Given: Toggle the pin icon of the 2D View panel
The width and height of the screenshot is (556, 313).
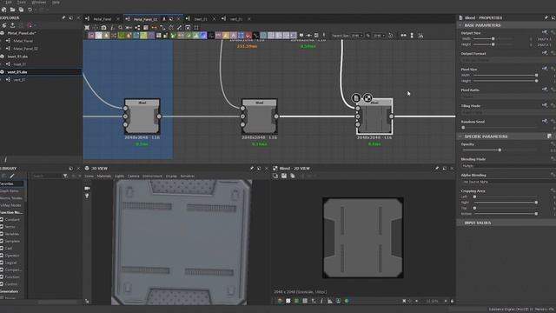Looking at the screenshot, I should (x=437, y=169).
